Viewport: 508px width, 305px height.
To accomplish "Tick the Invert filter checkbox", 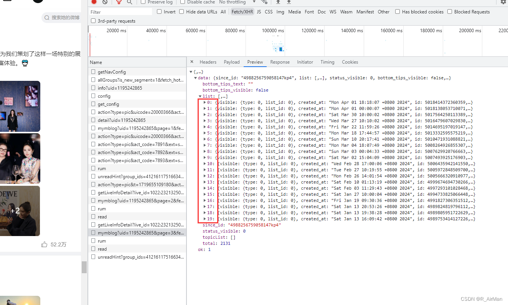I will coord(159,12).
